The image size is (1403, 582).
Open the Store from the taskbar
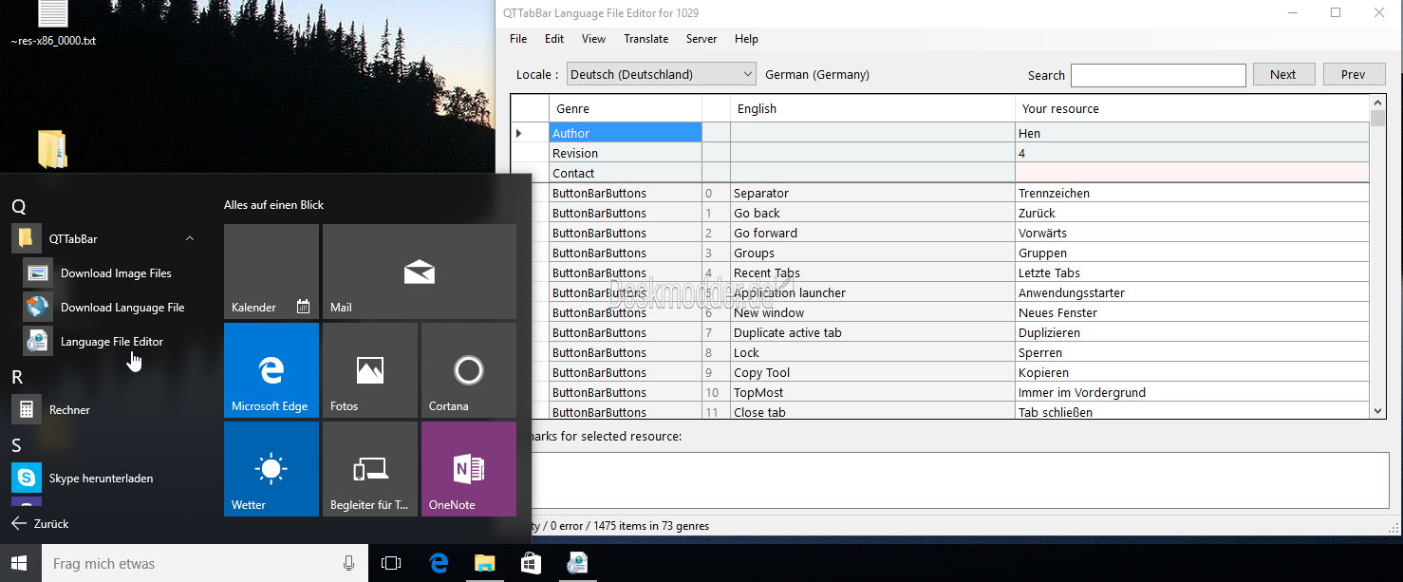tap(531, 563)
